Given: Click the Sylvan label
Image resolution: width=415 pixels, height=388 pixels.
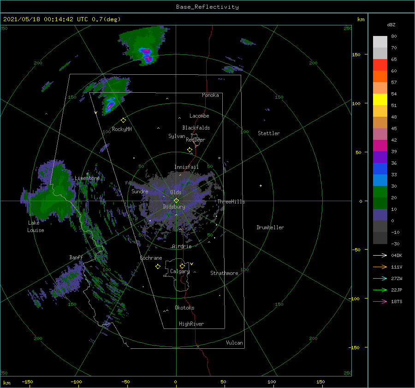Looking at the screenshot, I should point(177,136).
